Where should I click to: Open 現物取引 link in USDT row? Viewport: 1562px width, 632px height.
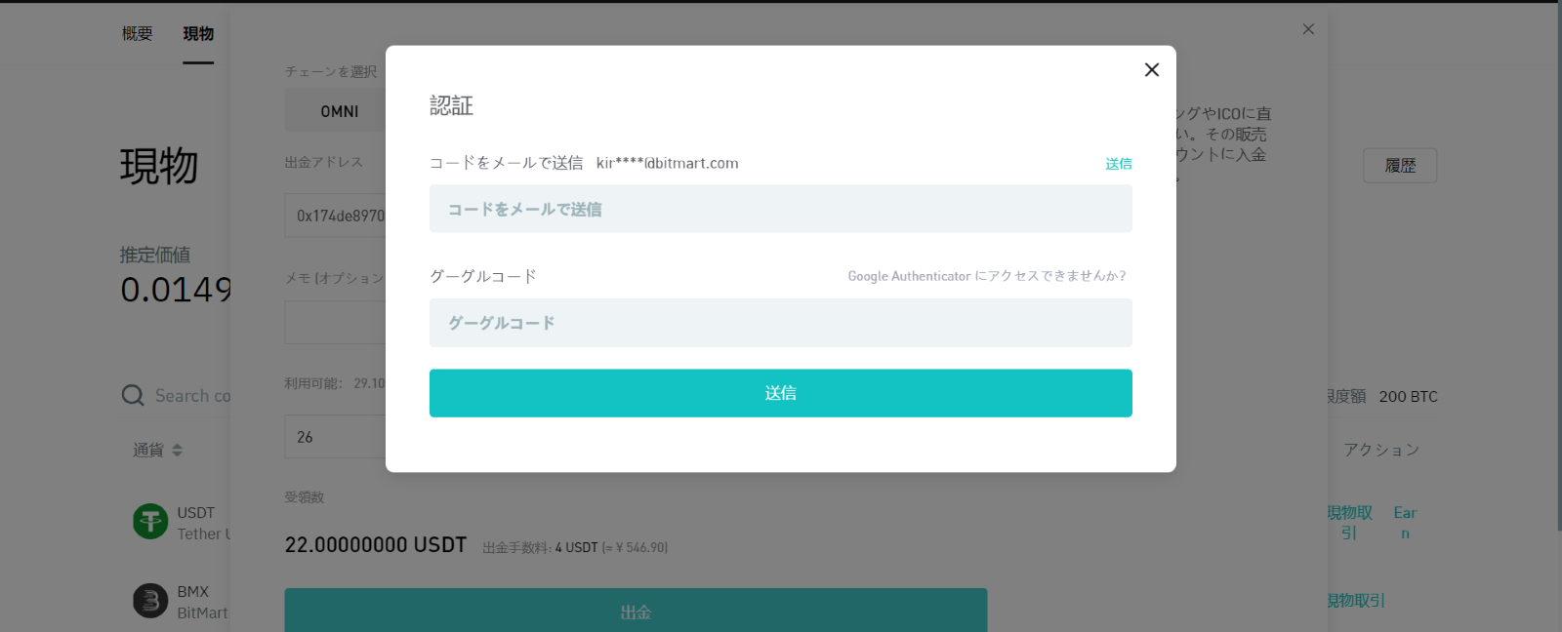click(x=1349, y=523)
